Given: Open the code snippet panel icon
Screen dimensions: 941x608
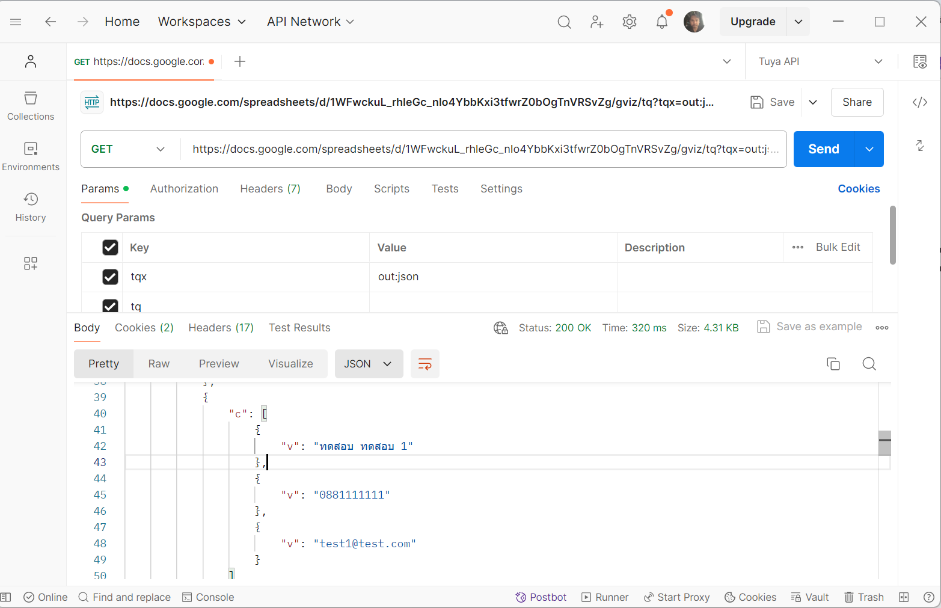Looking at the screenshot, I should pos(920,102).
